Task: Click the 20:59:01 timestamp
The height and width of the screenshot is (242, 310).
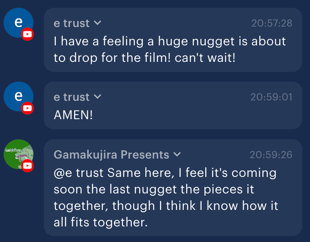Action: [x=271, y=97]
